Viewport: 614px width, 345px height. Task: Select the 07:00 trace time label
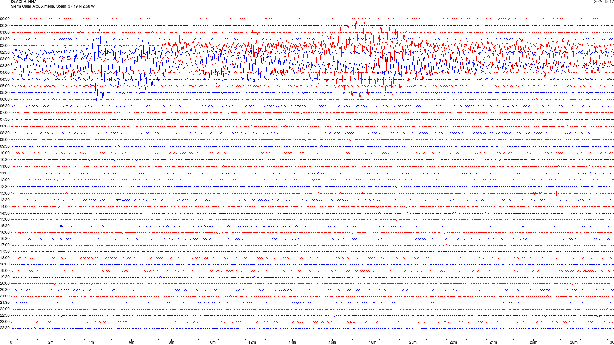click(5, 113)
